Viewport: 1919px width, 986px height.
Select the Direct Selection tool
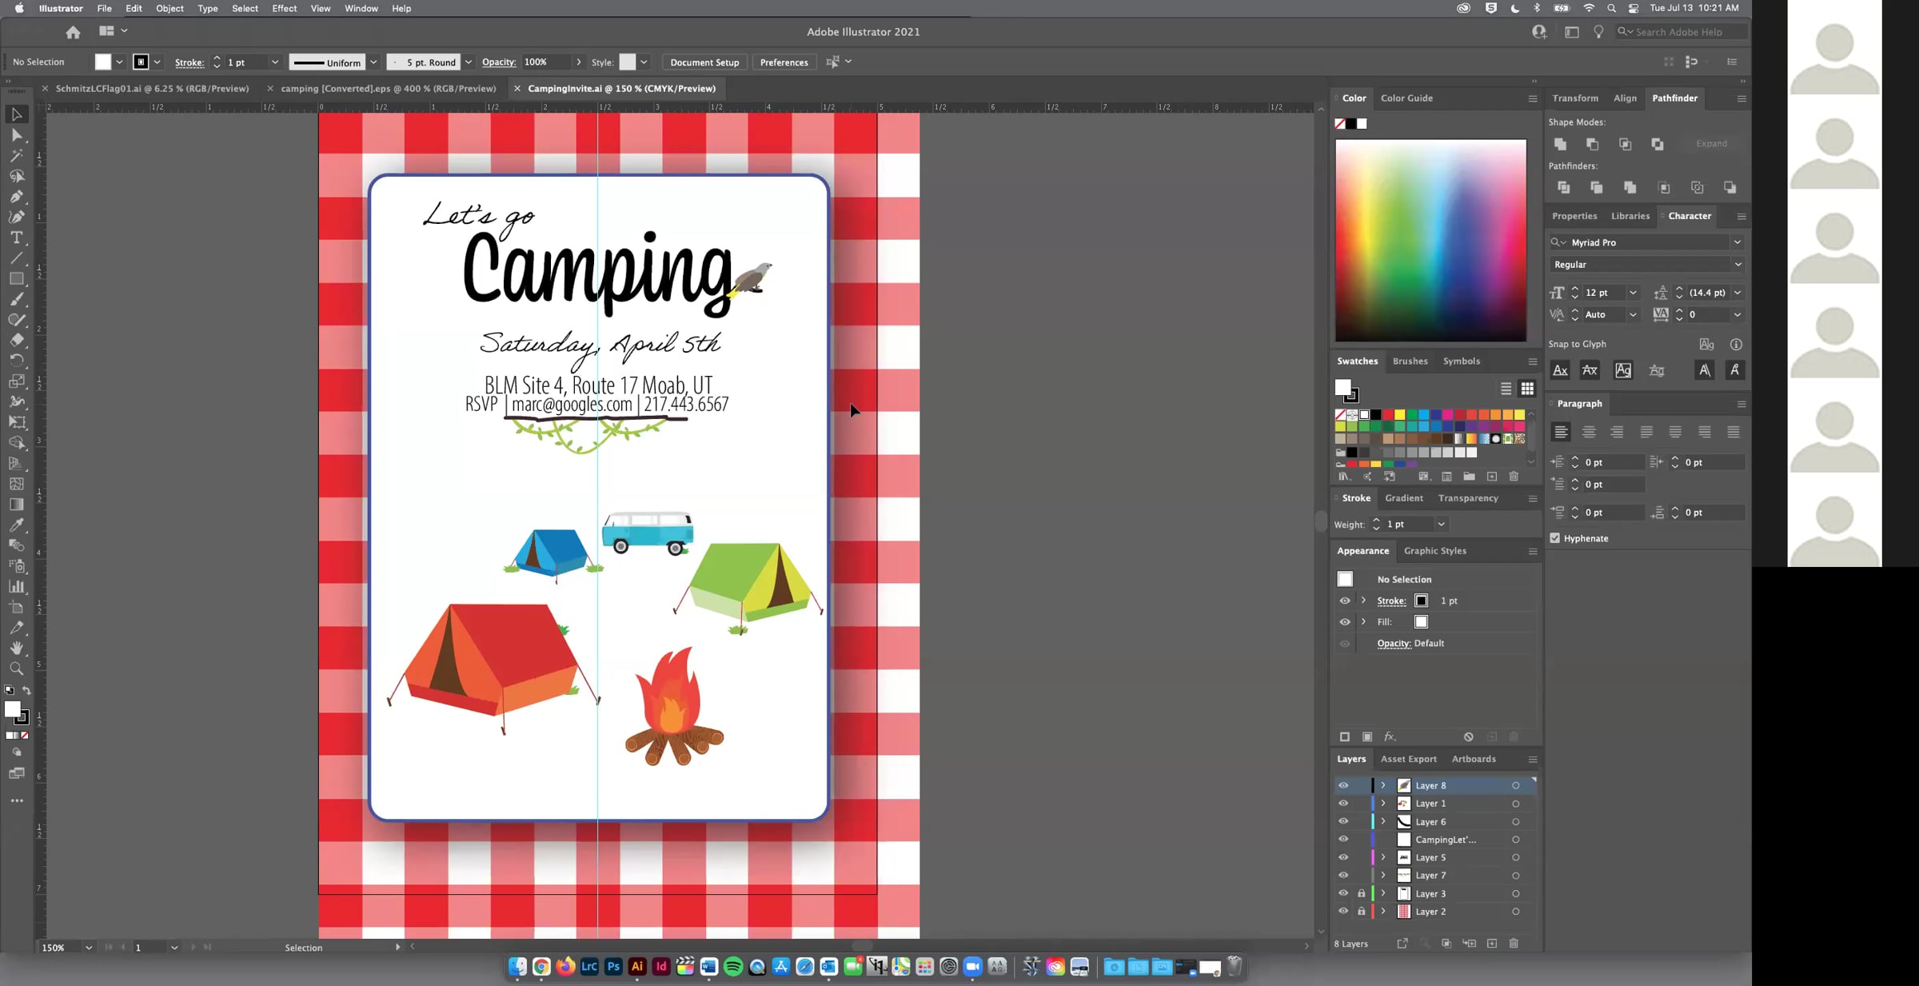tap(16, 135)
